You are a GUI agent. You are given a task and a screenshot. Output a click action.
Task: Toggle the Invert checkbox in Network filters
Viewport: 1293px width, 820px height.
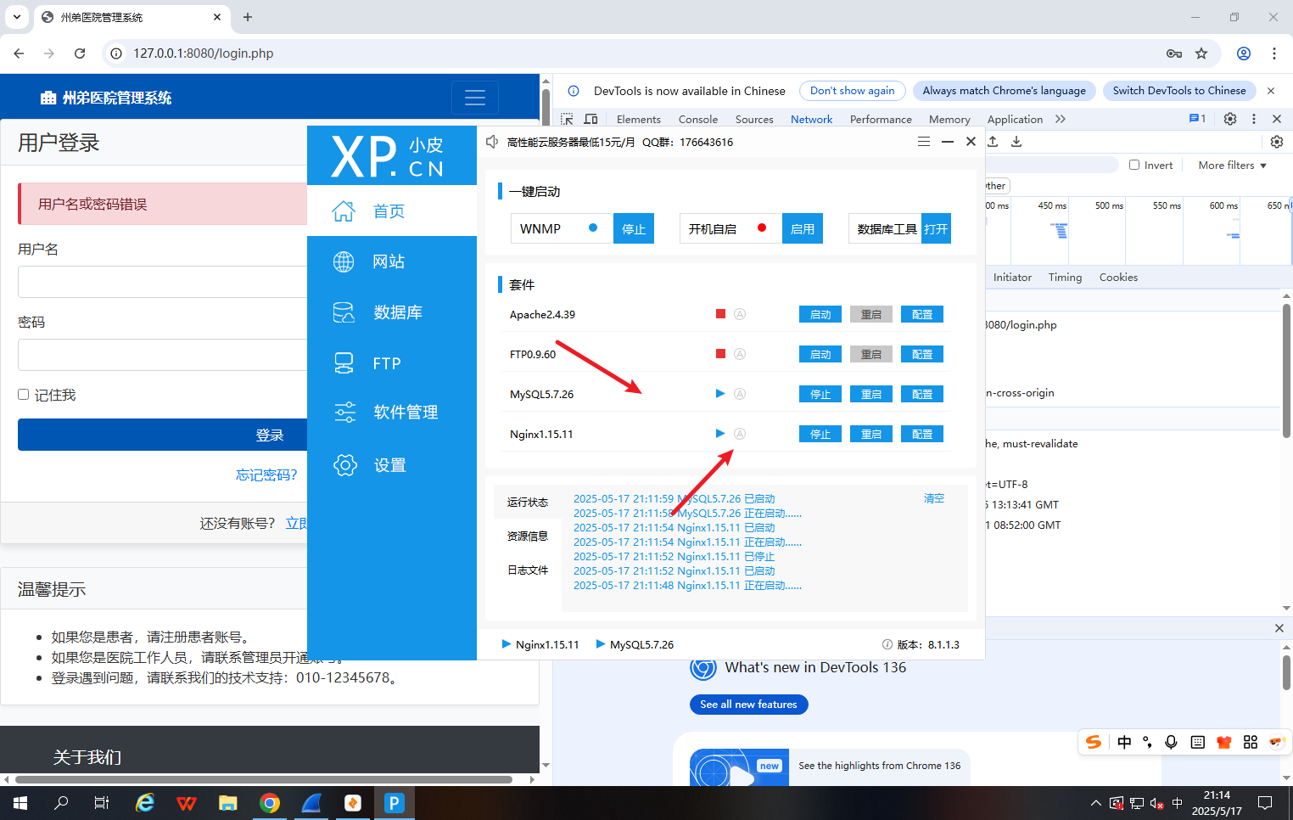click(1134, 165)
